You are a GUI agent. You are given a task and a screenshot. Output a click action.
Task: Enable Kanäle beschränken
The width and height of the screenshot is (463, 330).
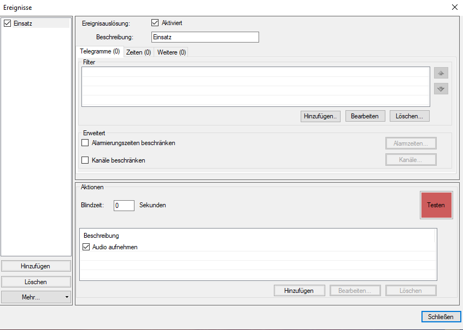coord(85,160)
